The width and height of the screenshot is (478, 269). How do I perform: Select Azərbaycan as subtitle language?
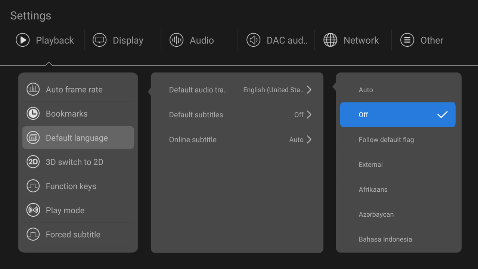pyautogui.click(x=398, y=214)
